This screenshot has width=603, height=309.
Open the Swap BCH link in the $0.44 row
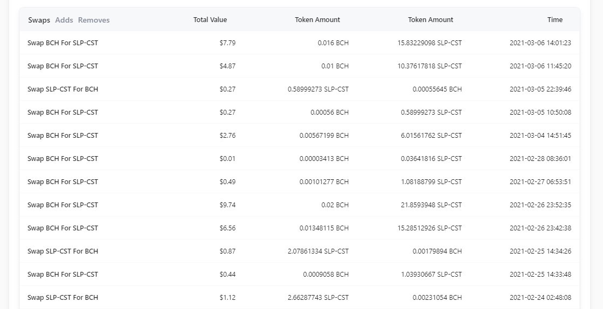pyautogui.click(x=63, y=274)
